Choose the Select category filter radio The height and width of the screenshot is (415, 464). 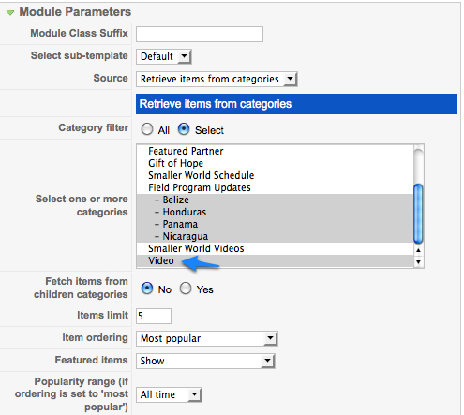pos(184,129)
